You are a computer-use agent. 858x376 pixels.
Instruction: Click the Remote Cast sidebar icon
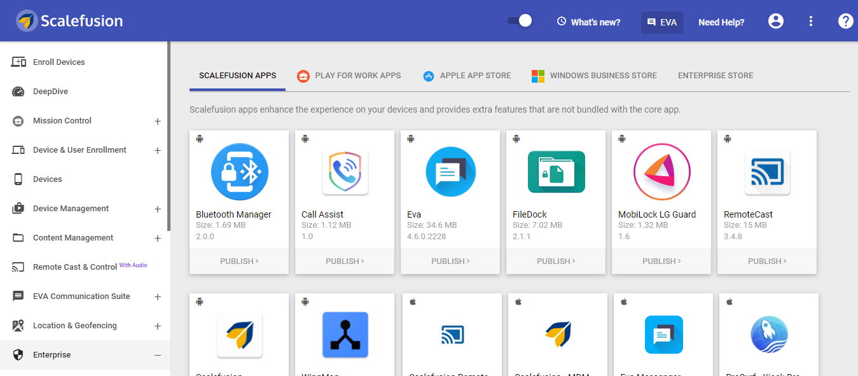tap(18, 267)
